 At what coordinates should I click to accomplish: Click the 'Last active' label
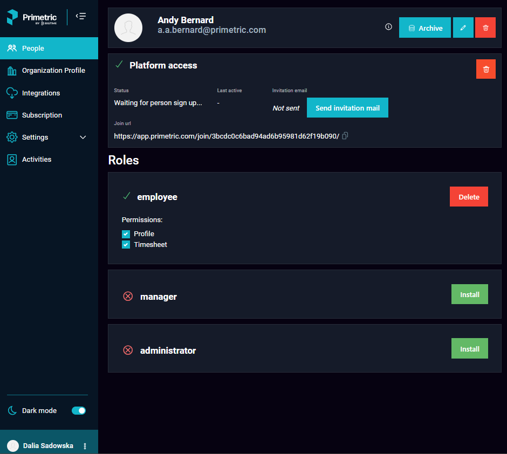[x=229, y=91]
